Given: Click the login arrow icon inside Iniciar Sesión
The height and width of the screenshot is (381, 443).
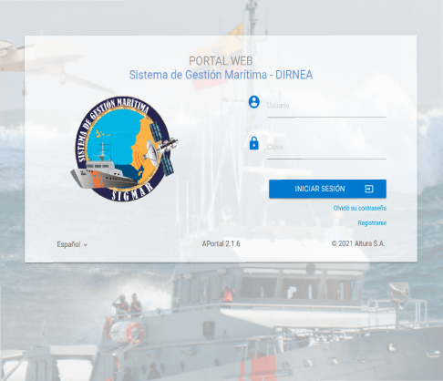Looking at the screenshot, I should click(x=369, y=189).
